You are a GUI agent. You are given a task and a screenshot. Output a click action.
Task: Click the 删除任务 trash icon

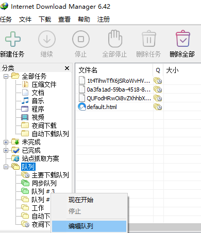coord(149,39)
